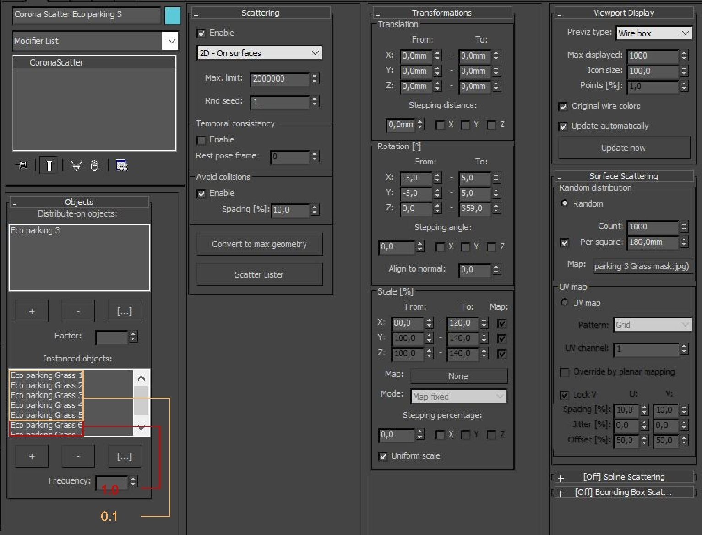Remove modifier from stack using trash icon
The width and height of the screenshot is (702, 535).
click(x=94, y=165)
